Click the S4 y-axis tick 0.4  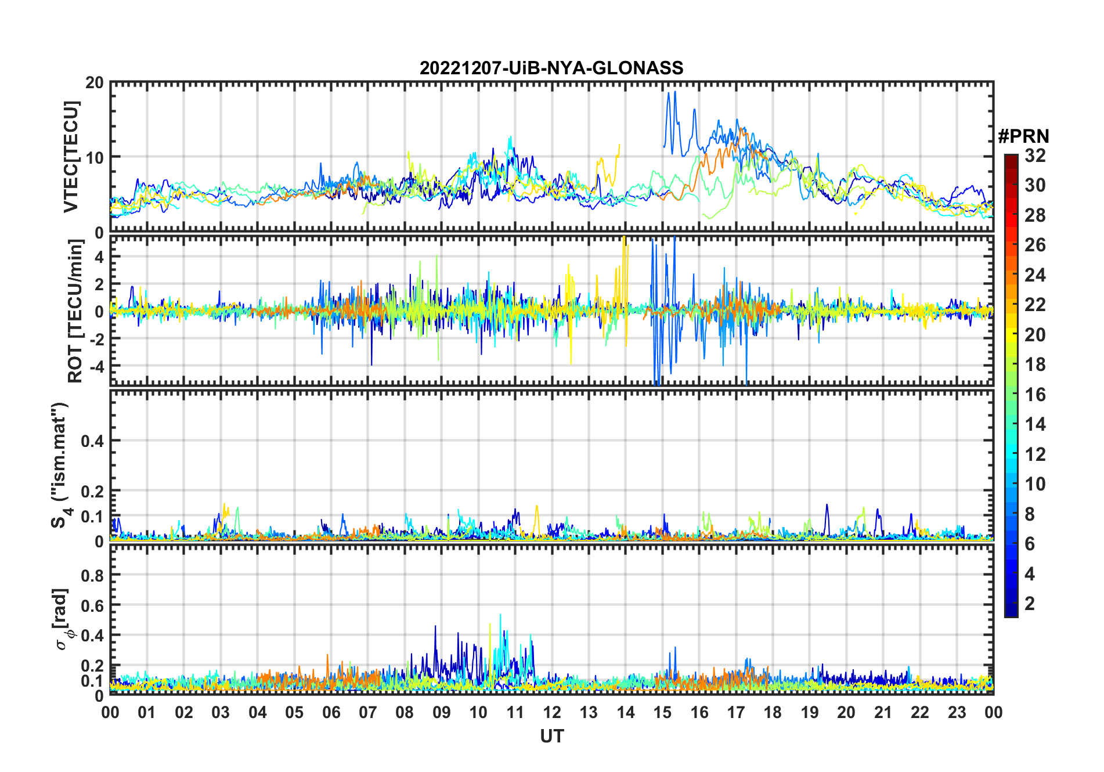92,441
